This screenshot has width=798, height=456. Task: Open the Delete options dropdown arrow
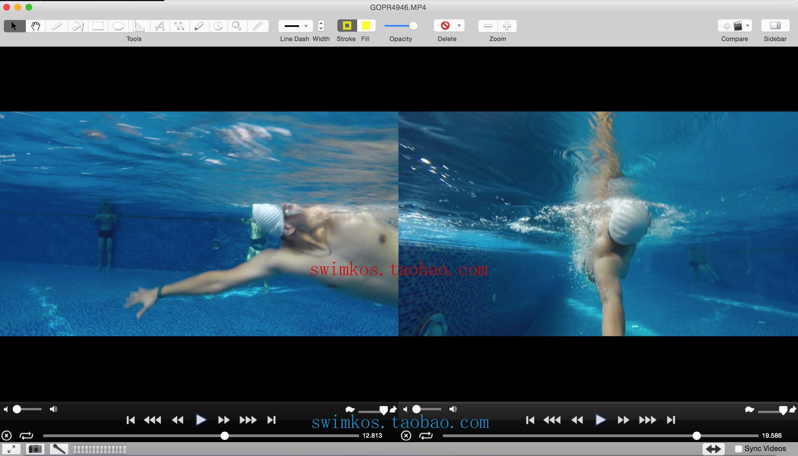[x=459, y=26]
